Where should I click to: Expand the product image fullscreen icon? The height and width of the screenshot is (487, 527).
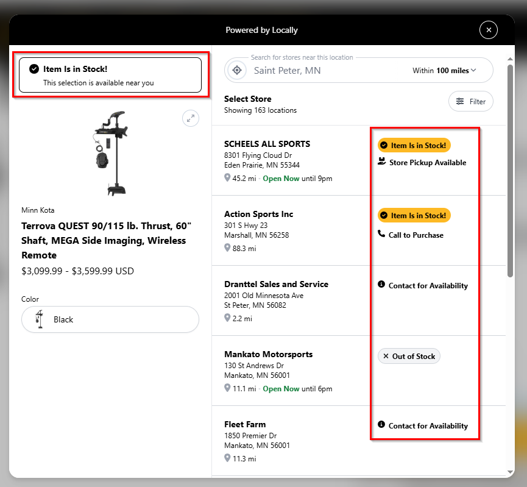pyautogui.click(x=191, y=118)
